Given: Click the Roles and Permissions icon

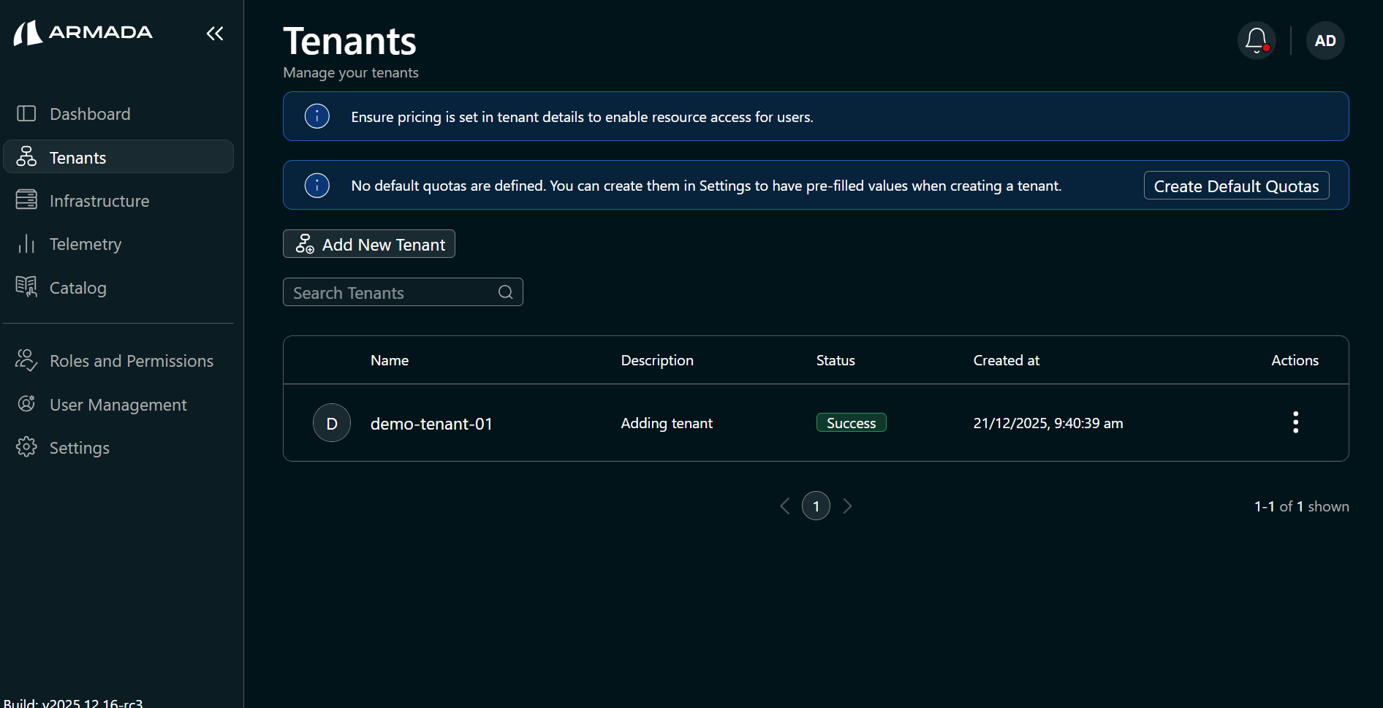Looking at the screenshot, I should pyautogui.click(x=26, y=360).
